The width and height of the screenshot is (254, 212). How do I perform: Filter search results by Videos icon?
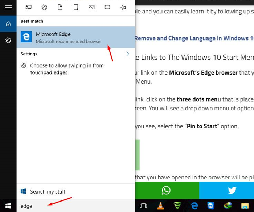pyautogui.click(x=107, y=7)
